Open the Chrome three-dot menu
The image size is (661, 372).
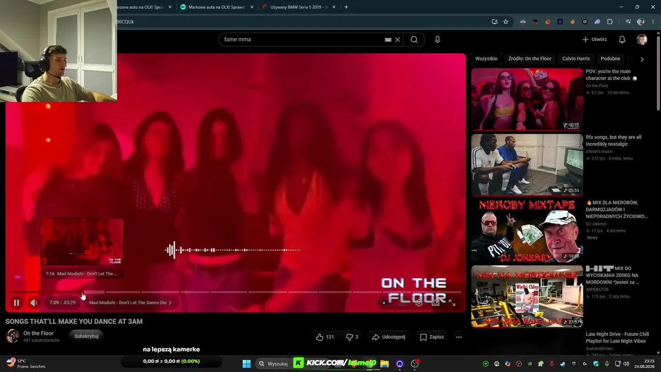(652, 22)
